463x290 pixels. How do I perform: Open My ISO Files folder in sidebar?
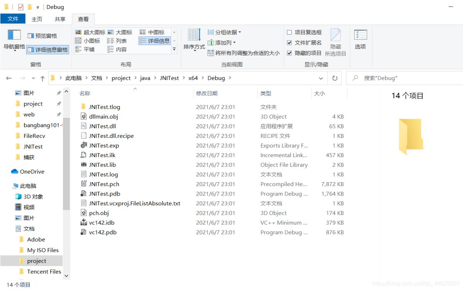pyautogui.click(x=39, y=250)
